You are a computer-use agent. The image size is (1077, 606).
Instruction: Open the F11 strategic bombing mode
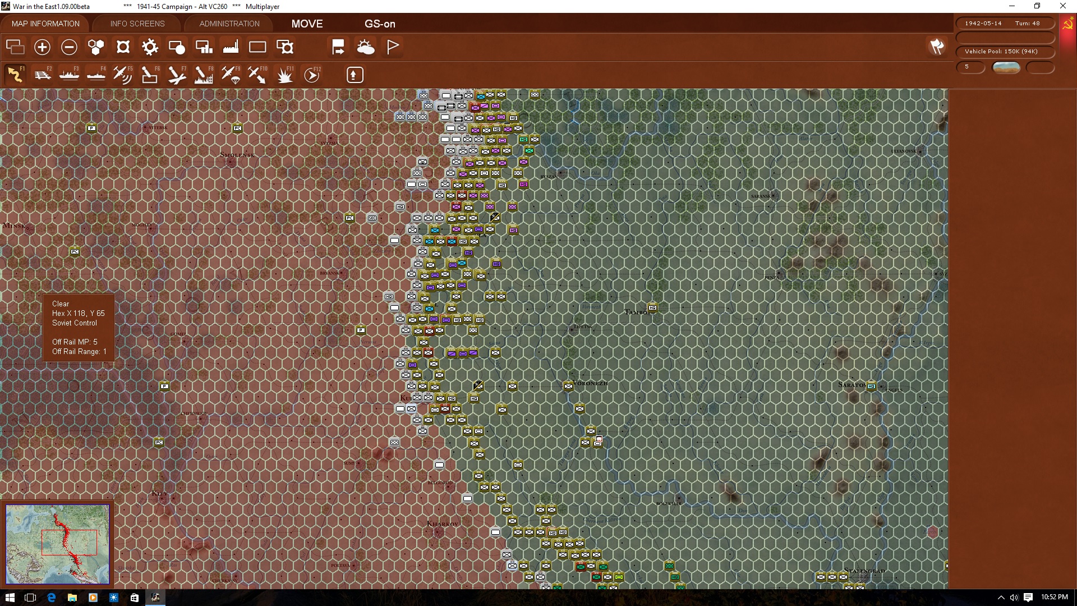[285, 75]
